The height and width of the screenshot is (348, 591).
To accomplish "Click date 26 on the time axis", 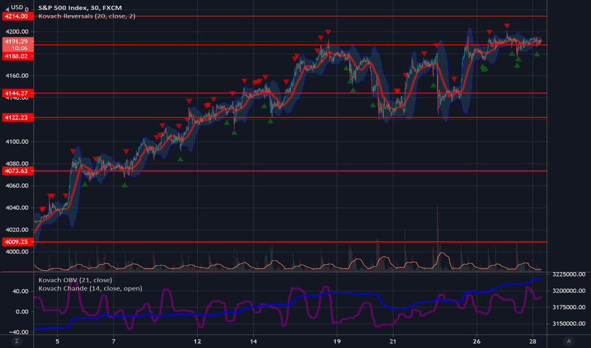I will pos(477,341).
